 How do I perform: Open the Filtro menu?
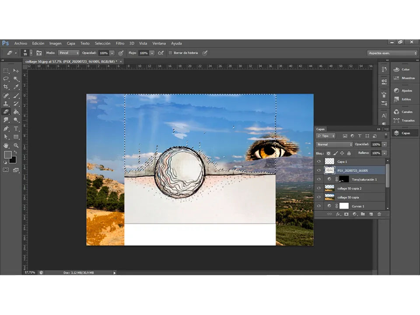(x=120, y=43)
